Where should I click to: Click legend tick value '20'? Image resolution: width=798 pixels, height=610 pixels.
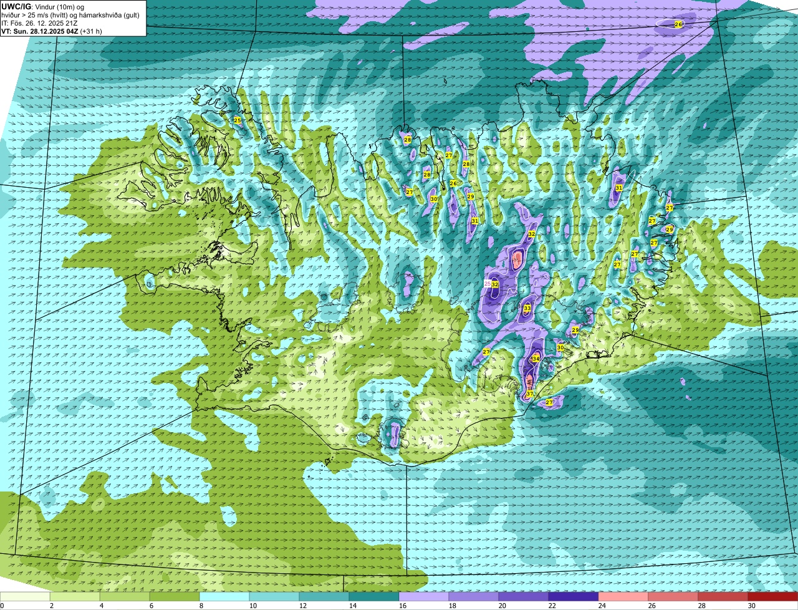coord(502,606)
